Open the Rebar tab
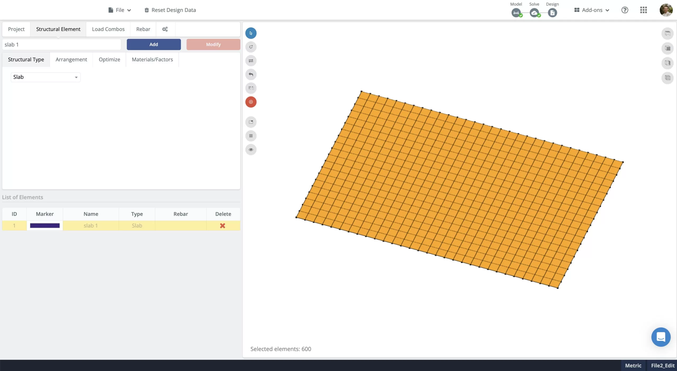 coord(143,29)
